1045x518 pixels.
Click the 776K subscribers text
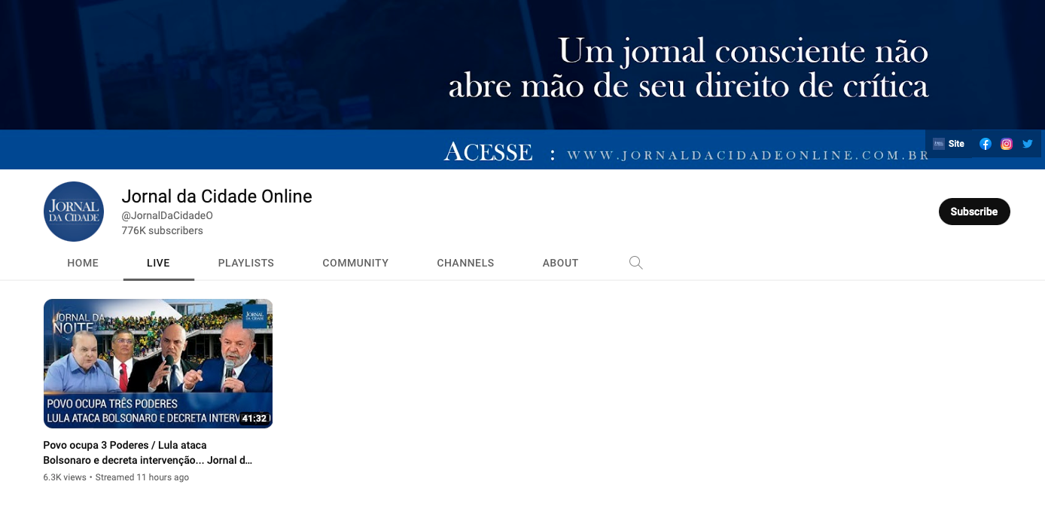[x=162, y=230]
